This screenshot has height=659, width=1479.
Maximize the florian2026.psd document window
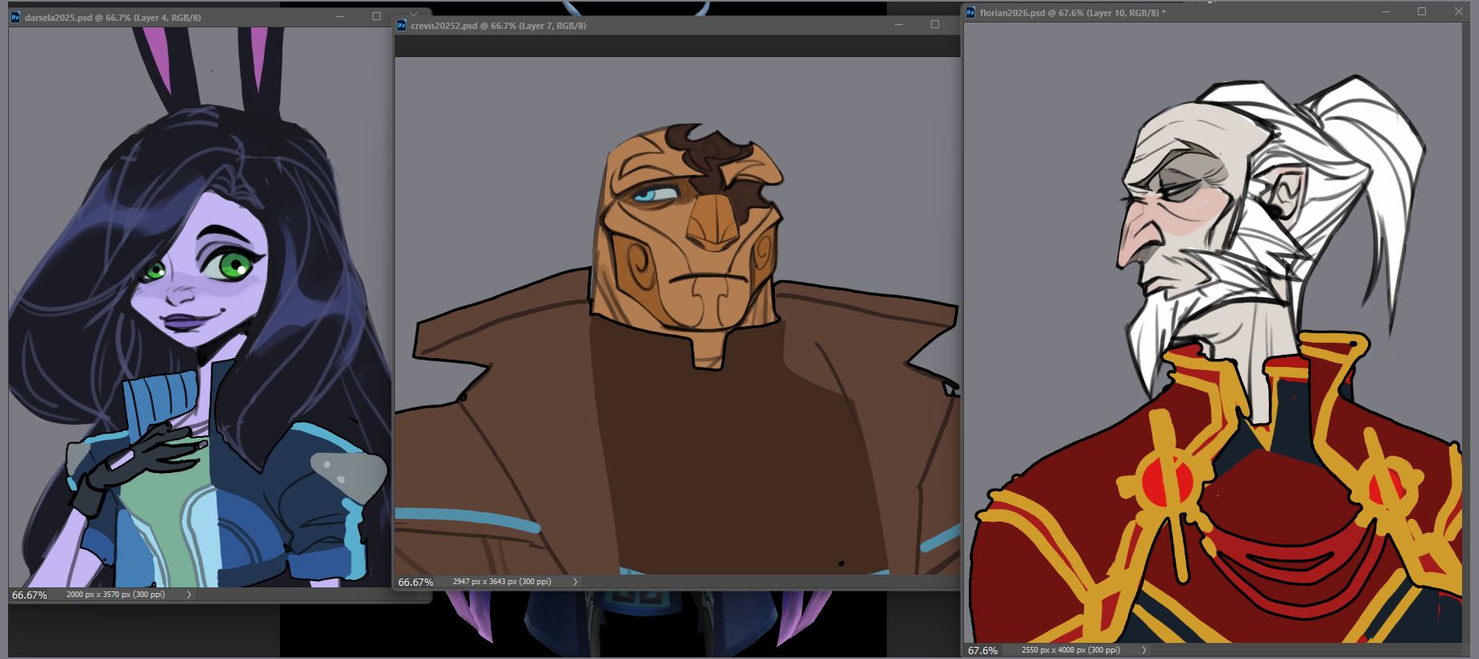coord(1422,11)
